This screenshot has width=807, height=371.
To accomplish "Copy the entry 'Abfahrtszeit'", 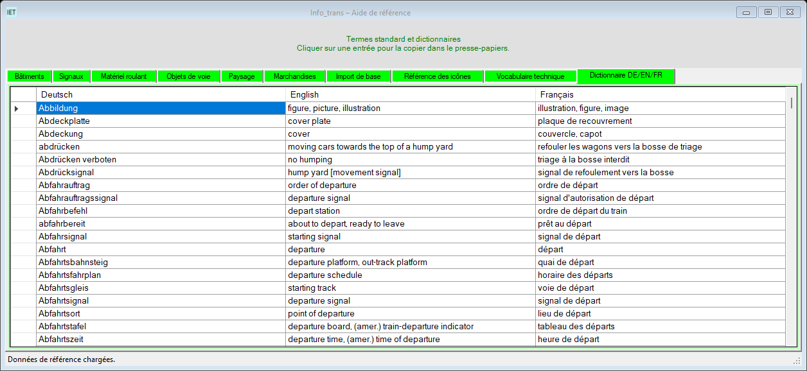I will (161, 340).
